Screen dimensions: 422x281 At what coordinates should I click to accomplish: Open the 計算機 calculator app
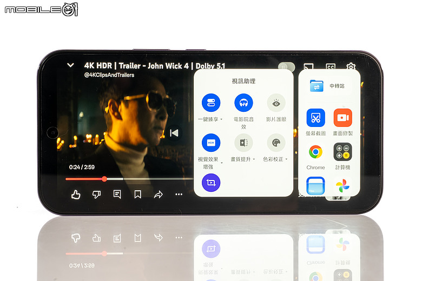(343, 152)
